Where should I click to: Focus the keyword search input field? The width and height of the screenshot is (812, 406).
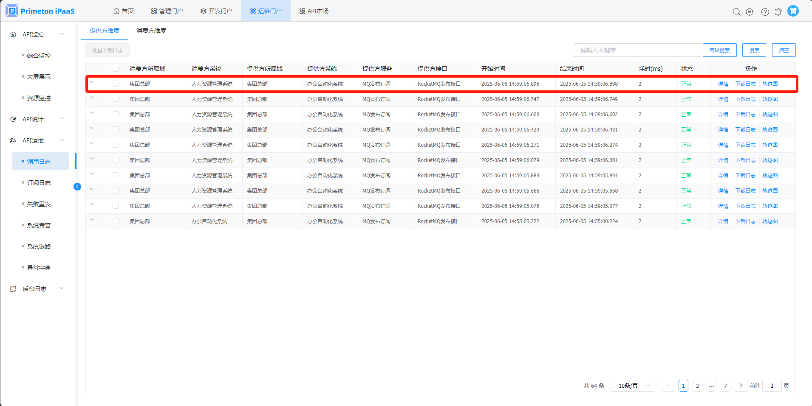(x=637, y=50)
